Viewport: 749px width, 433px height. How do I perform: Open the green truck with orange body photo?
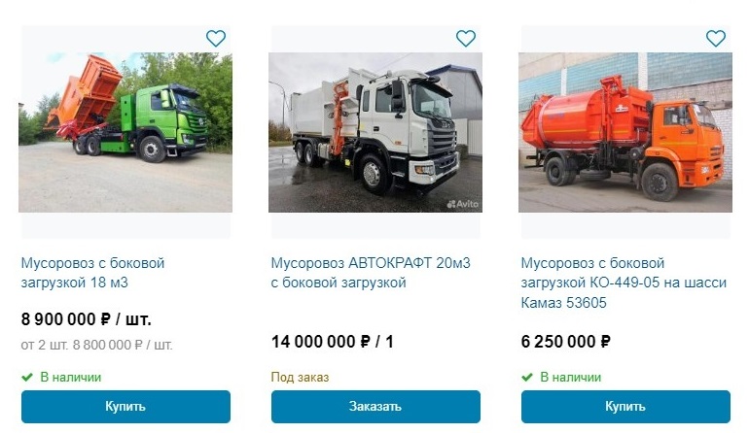click(125, 132)
